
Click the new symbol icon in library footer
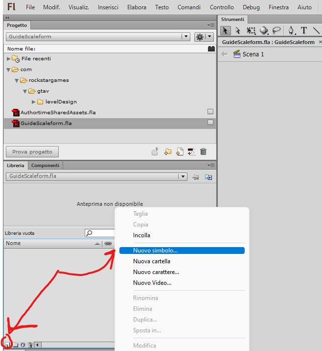(8, 345)
